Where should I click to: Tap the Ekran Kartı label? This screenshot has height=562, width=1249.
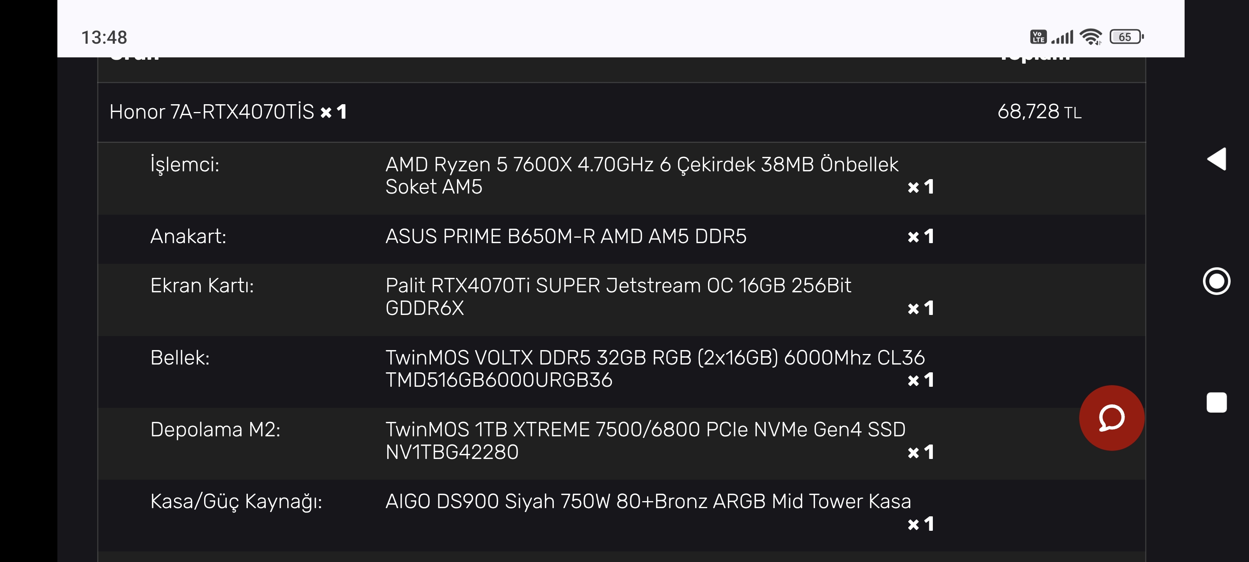coord(202,286)
